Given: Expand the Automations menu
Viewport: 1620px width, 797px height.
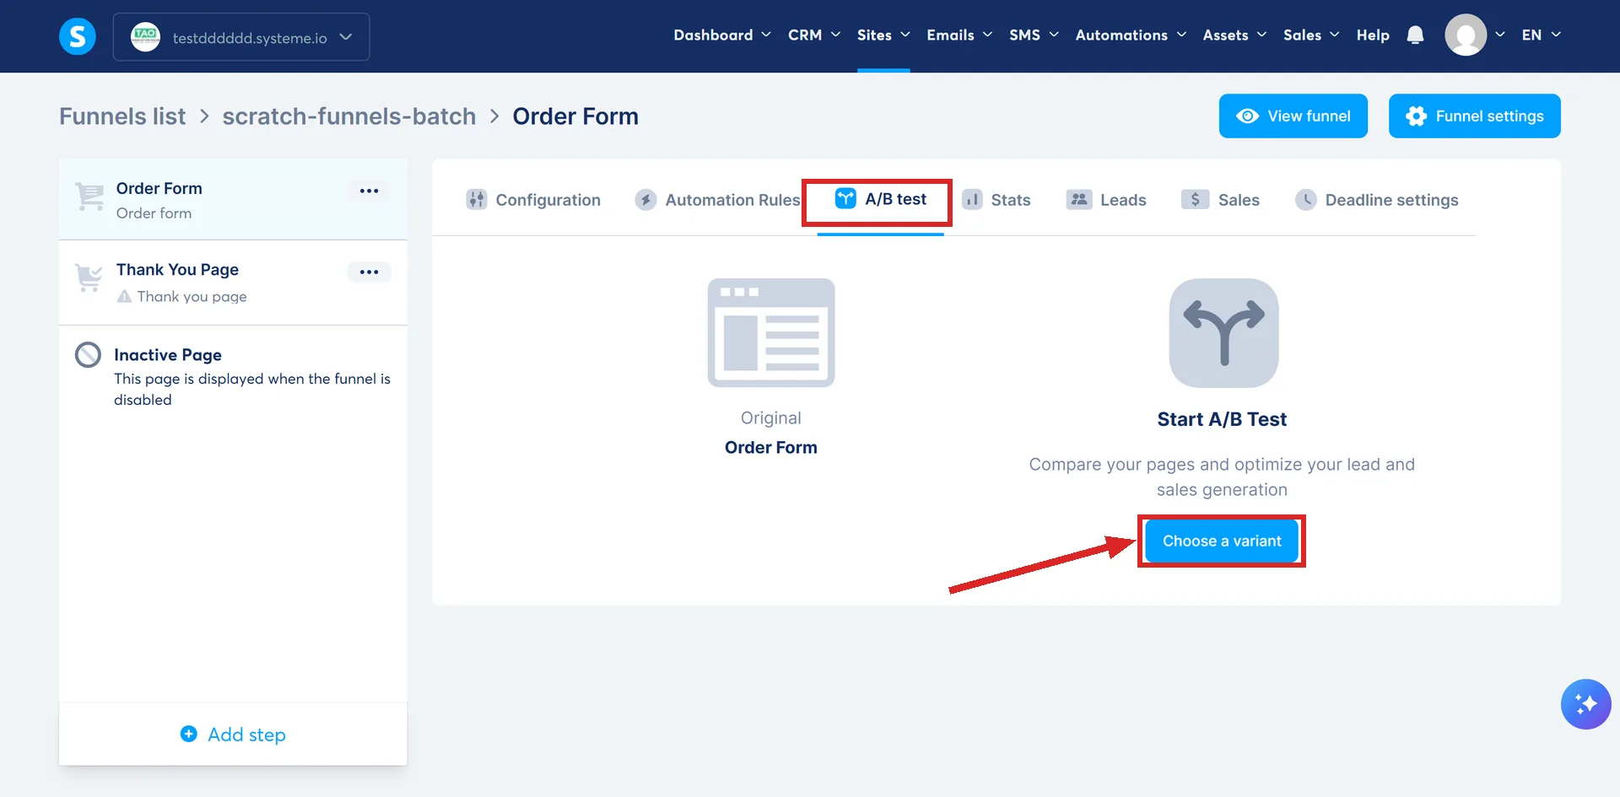Looking at the screenshot, I should pyautogui.click(x=1131, y=35).
